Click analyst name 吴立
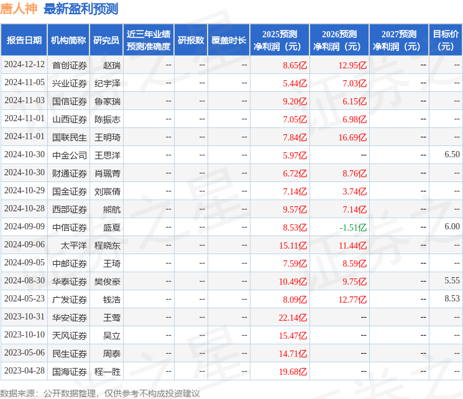The height and width of the screenshot is (399, 463). pos(112,336)
